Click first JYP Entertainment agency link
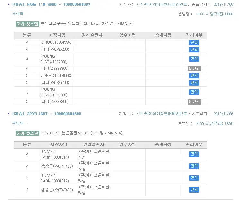Screen dimensions: 239x201 pos(161,5)
